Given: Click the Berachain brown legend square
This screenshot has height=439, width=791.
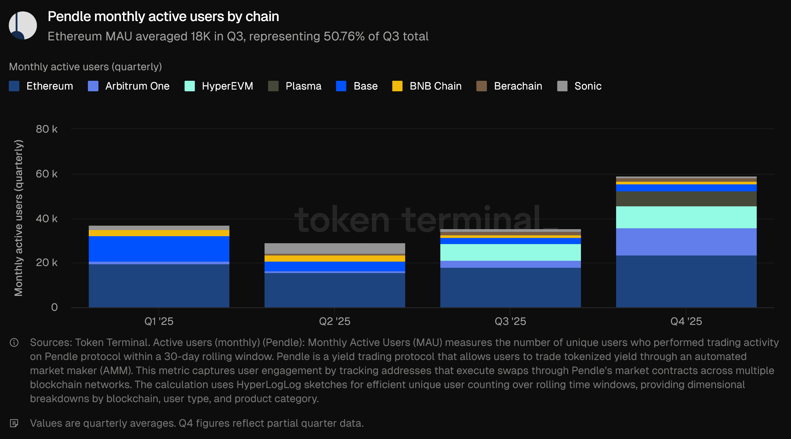Looking at the screenshot, I should (x=481, y=86).
